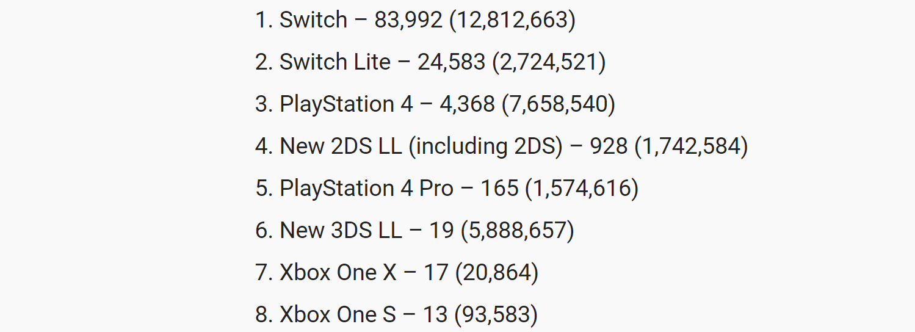Click the Switch entry at rank one
This screenshot has height=332, width=915.
415,20
